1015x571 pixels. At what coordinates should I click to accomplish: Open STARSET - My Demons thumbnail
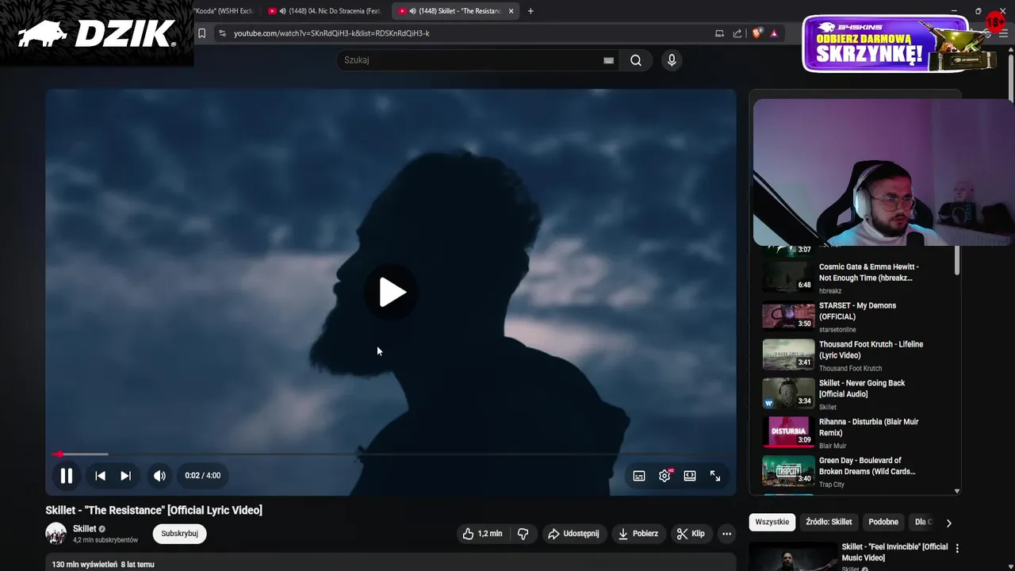(x=788, y=316)
